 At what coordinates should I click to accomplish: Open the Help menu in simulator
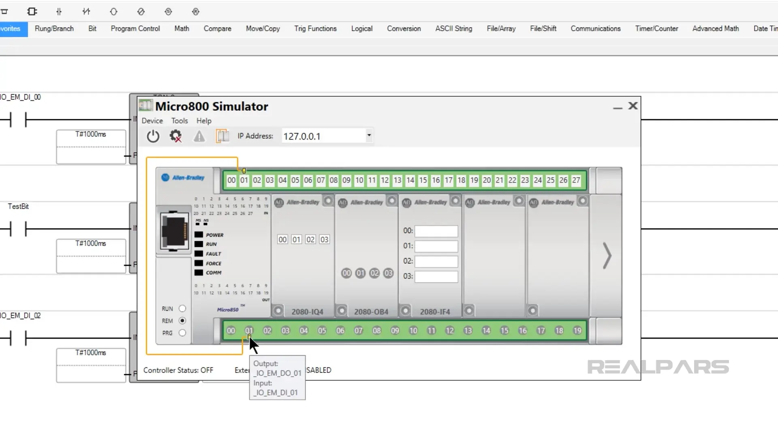(x=204, y=121)
